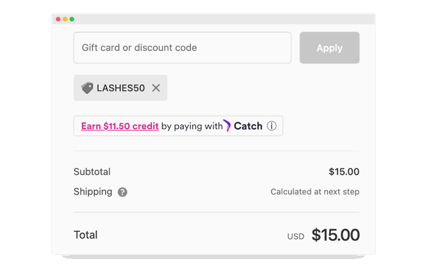Click the Total price $15.00
Screen dimensions: 427x268
(336, 235)
